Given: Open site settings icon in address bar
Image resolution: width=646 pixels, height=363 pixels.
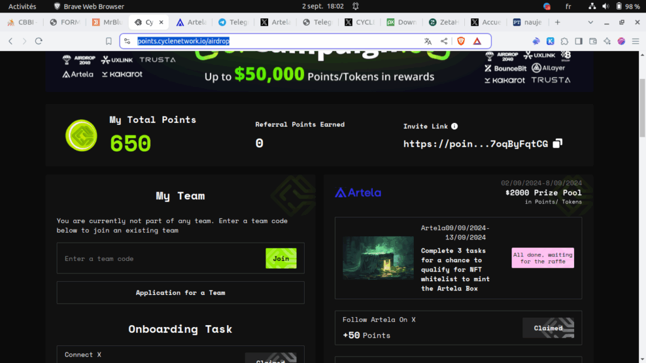Looking at the screenshot, I should [127, 41].
